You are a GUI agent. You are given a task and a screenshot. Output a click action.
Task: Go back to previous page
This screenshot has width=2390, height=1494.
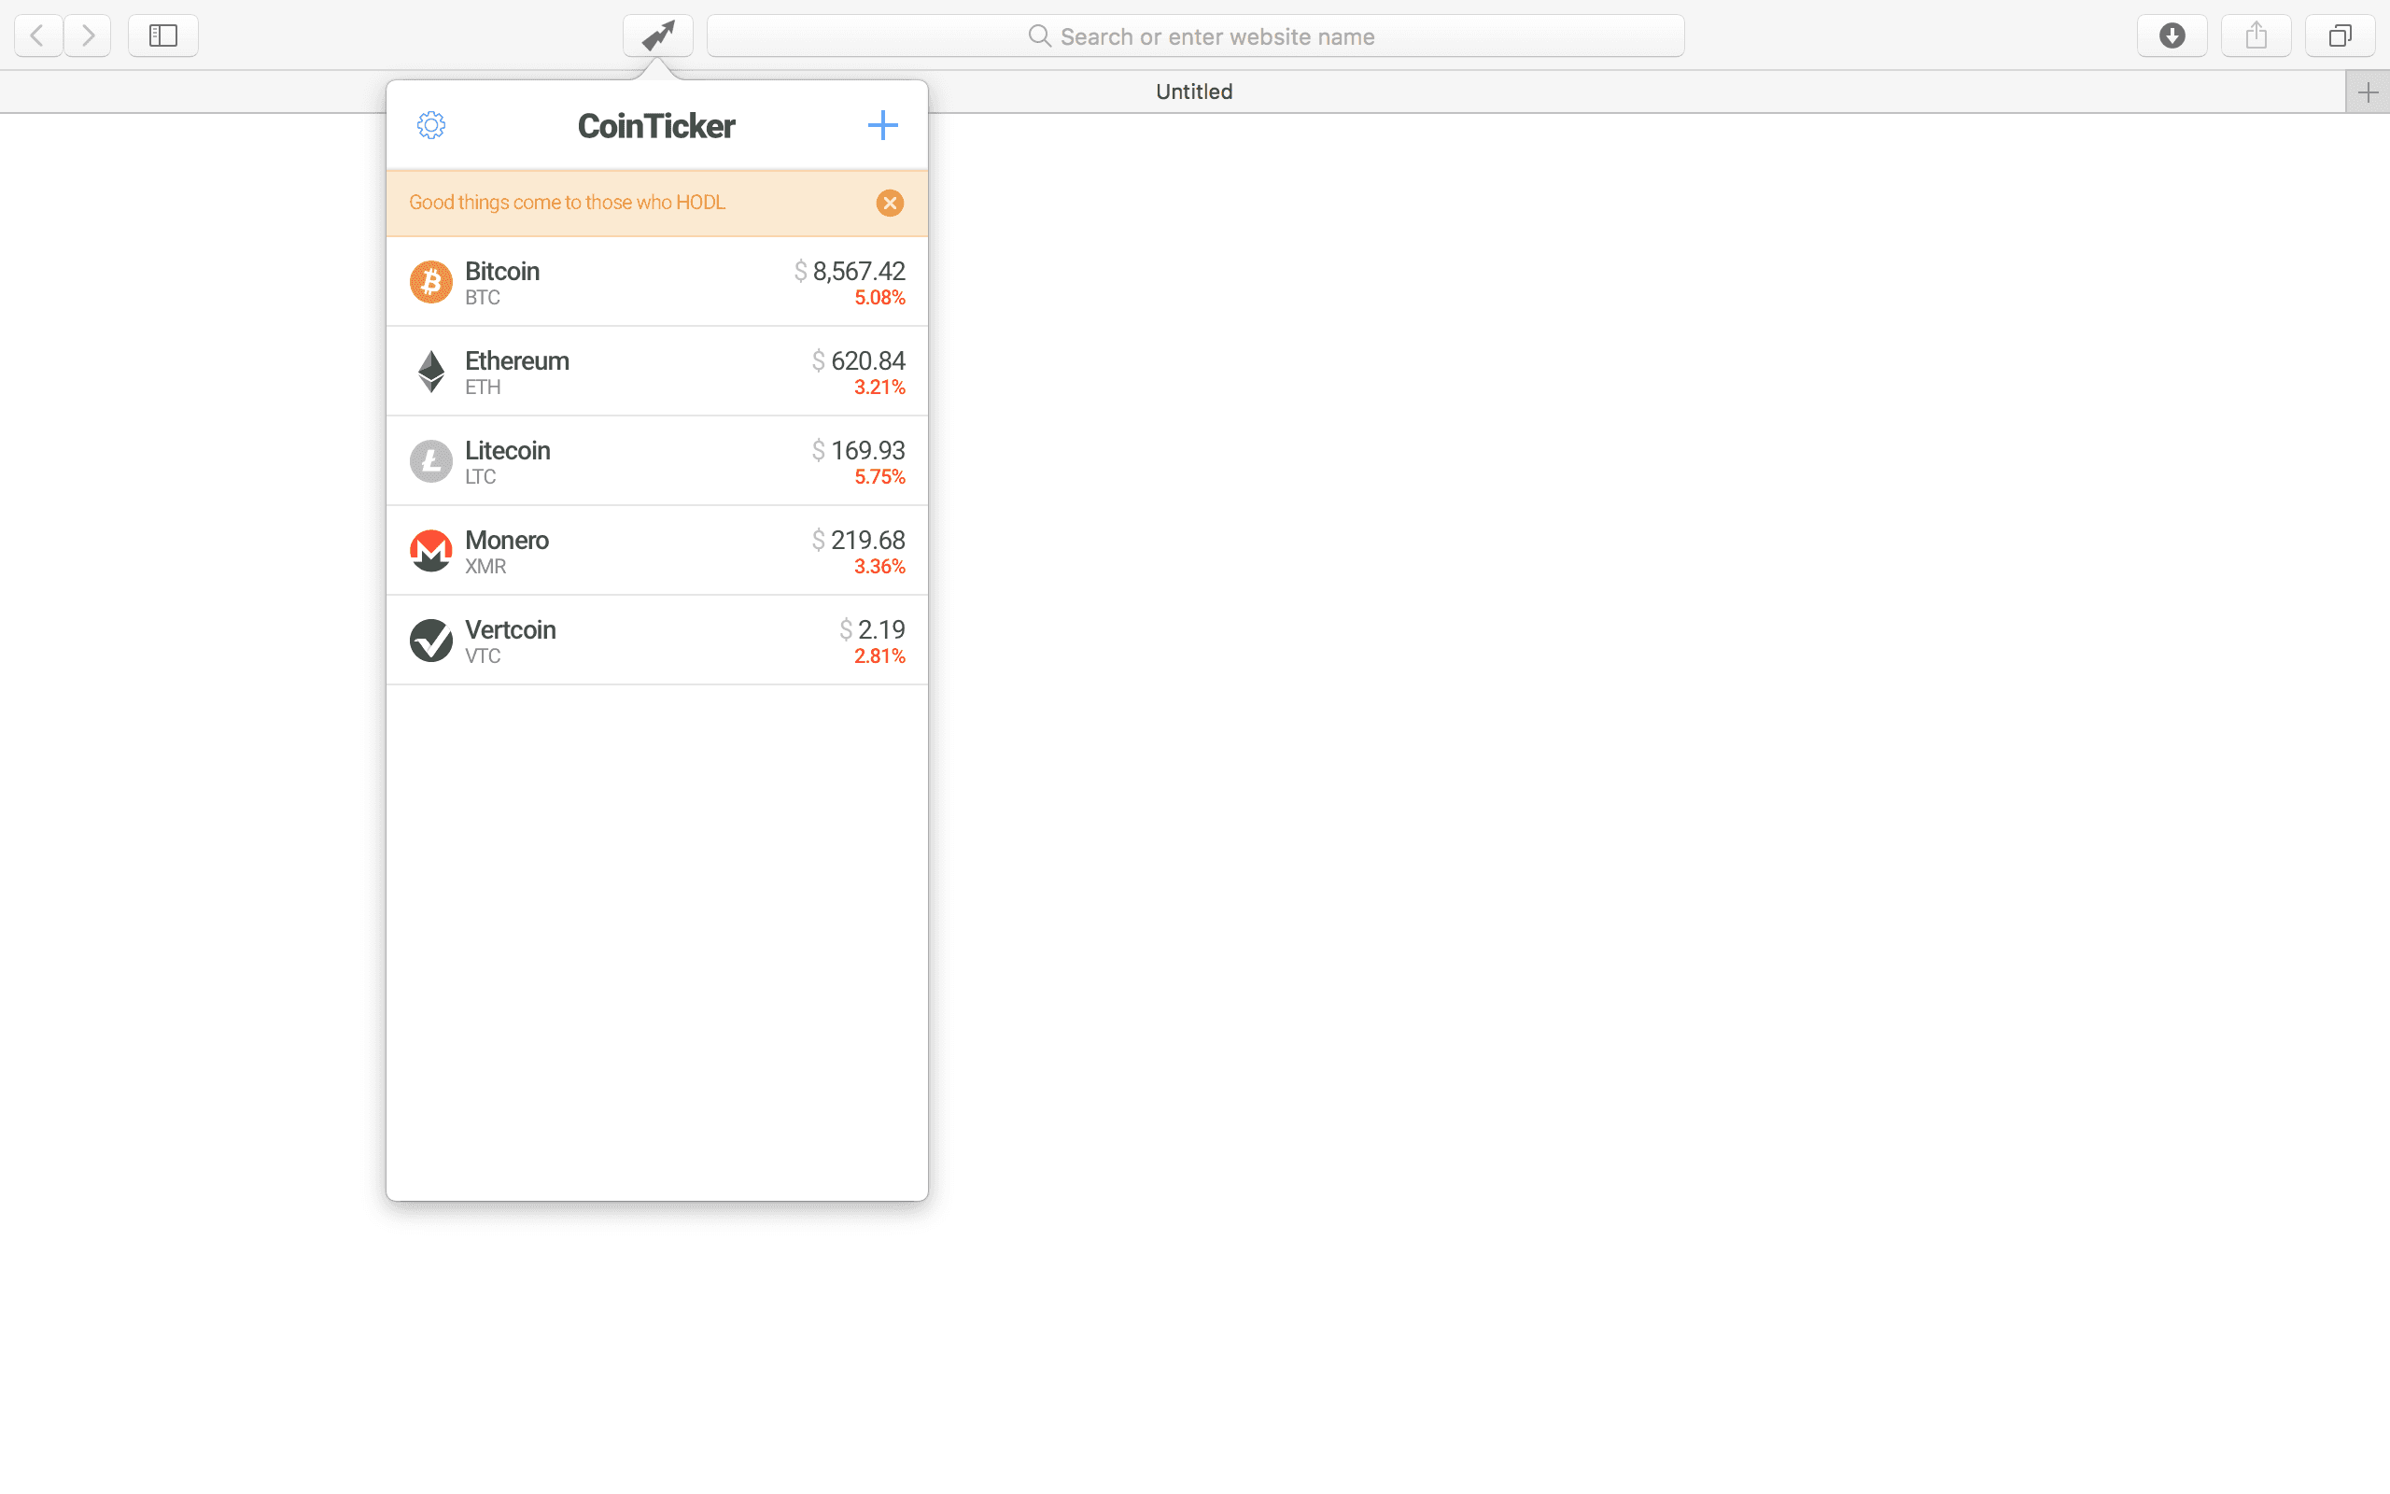click(x=37, y=36)
